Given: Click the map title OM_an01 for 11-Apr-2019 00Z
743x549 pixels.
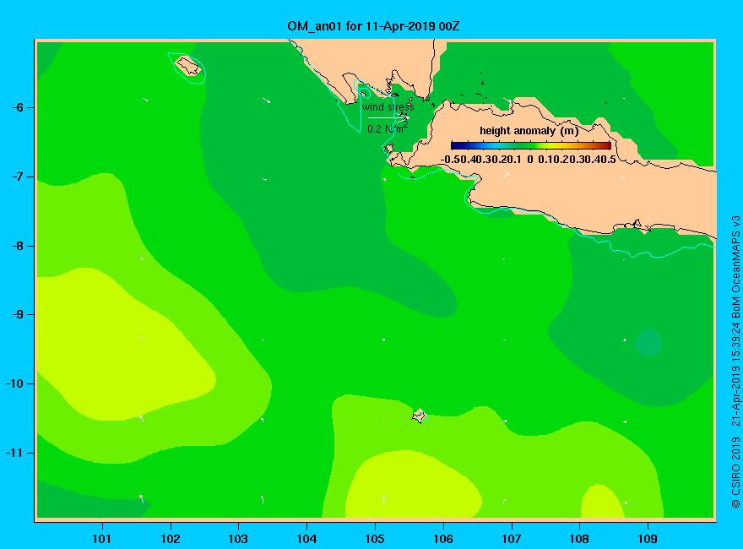Looking at the screenshot, I should [x=373, y=26].
